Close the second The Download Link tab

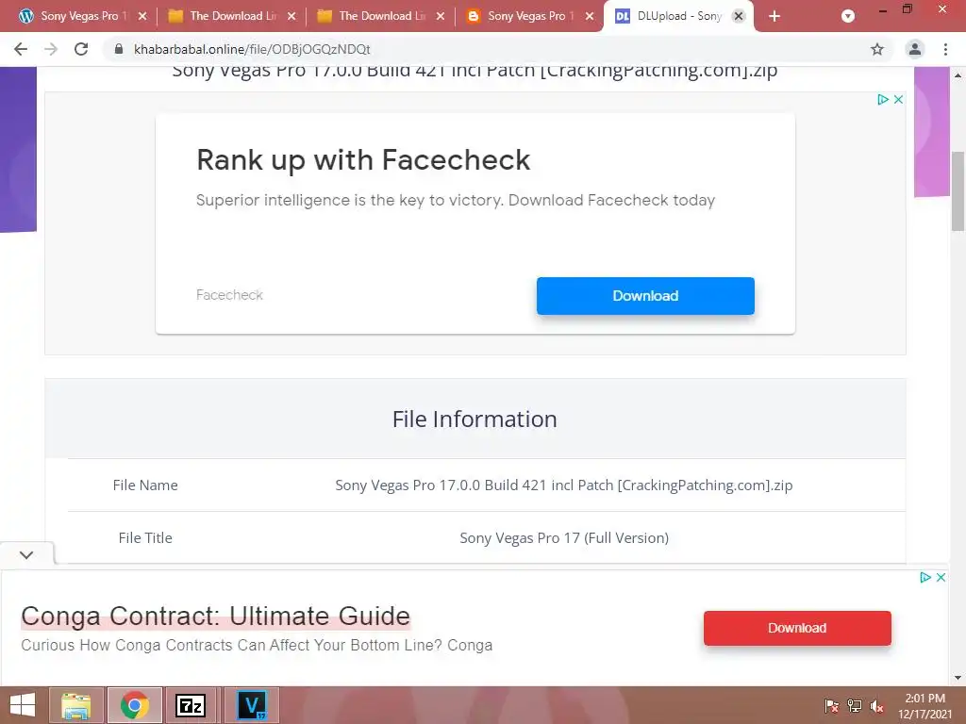[x=441, y=16]
